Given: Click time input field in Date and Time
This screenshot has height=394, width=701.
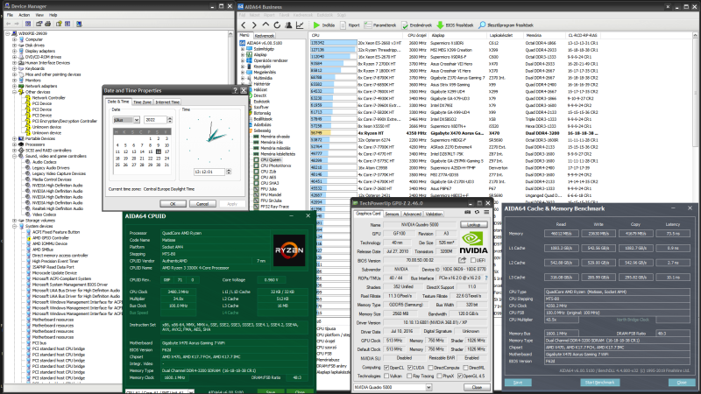Looking at the screenshot, I should pyautogui.click(x=209, y=172).
